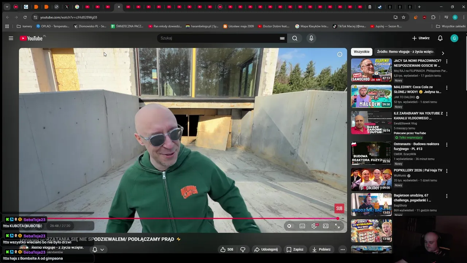Screen dimensions: 467x263
Task: Go back in browser history
Action: coord(8,17)
